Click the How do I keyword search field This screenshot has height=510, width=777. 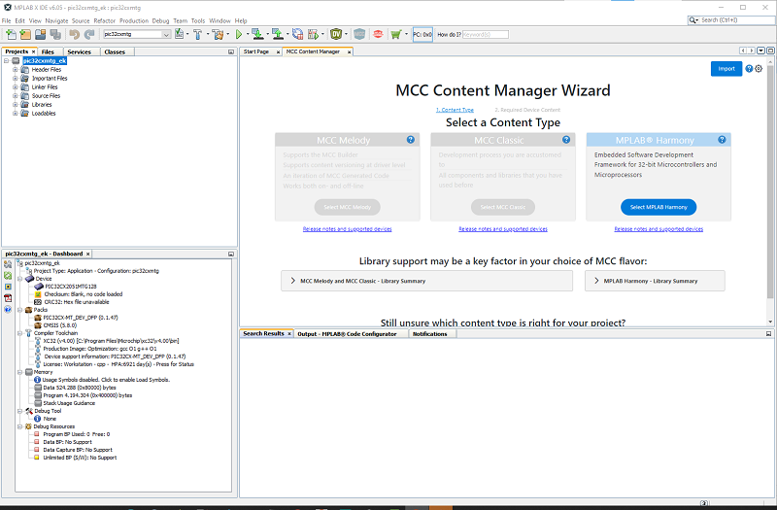[x=485, y=34]
